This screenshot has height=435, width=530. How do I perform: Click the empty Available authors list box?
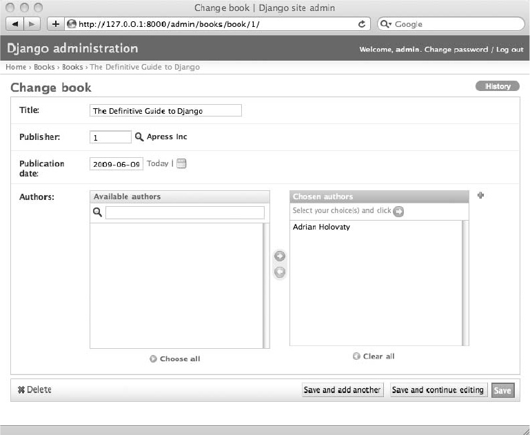[176, 285]
